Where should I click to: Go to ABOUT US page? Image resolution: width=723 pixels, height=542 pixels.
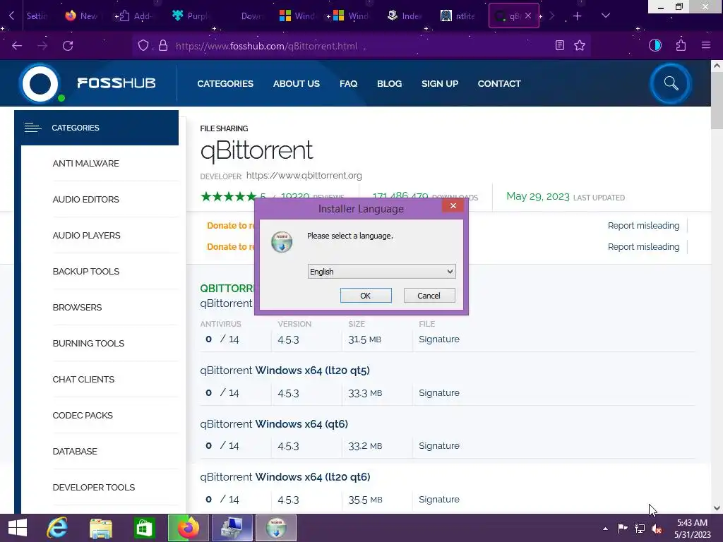(296, 83)
